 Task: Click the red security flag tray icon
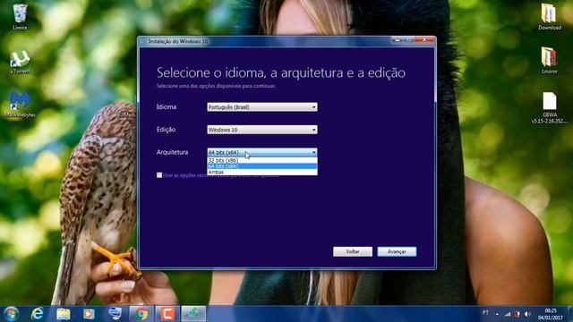(x=517, y=314)
